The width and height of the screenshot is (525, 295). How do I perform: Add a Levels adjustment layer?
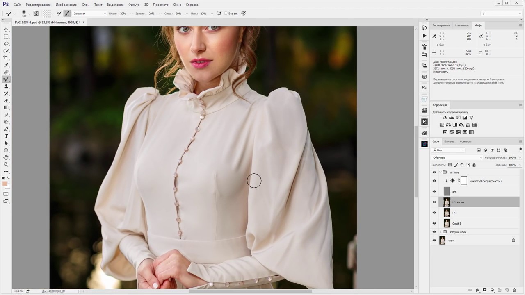tap(452, 118)
